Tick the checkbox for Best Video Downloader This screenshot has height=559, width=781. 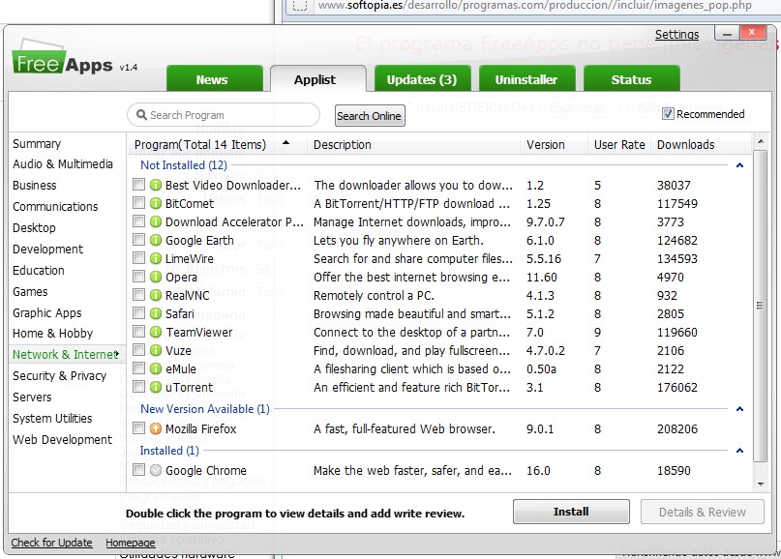[x=139, y=185]
